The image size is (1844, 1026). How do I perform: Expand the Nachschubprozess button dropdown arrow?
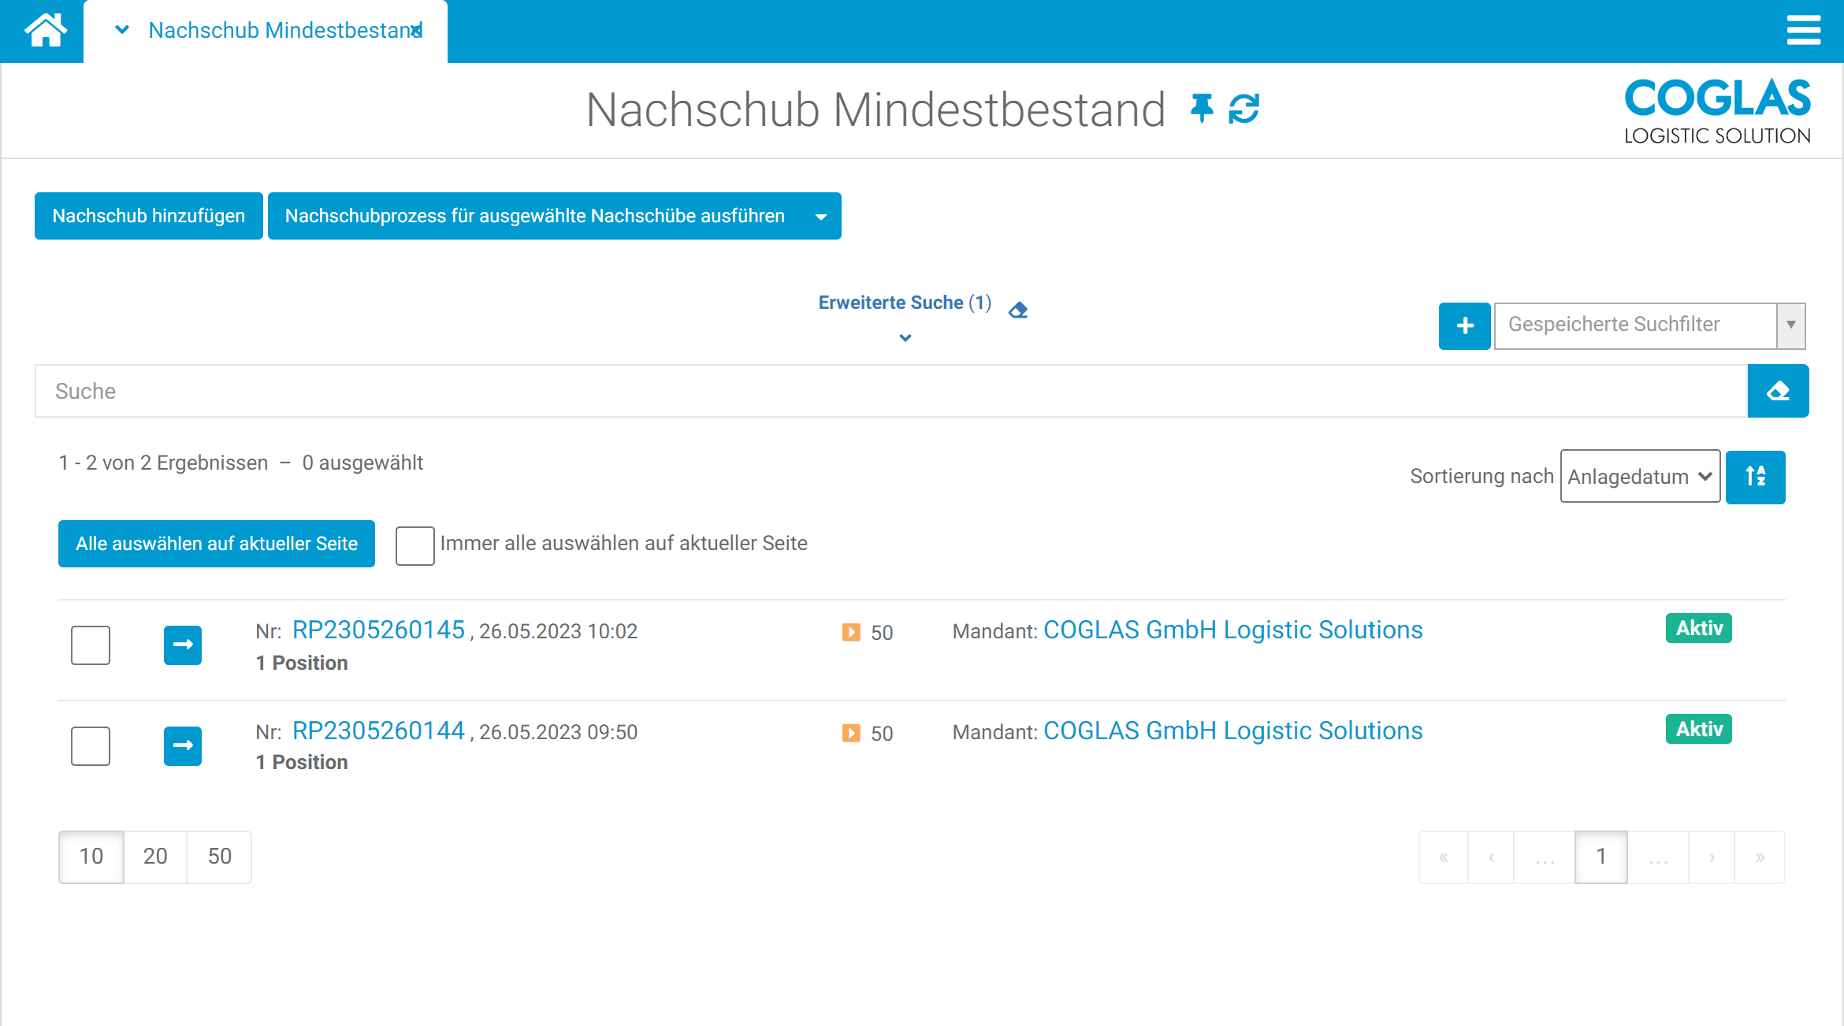[x=820, y=216]
